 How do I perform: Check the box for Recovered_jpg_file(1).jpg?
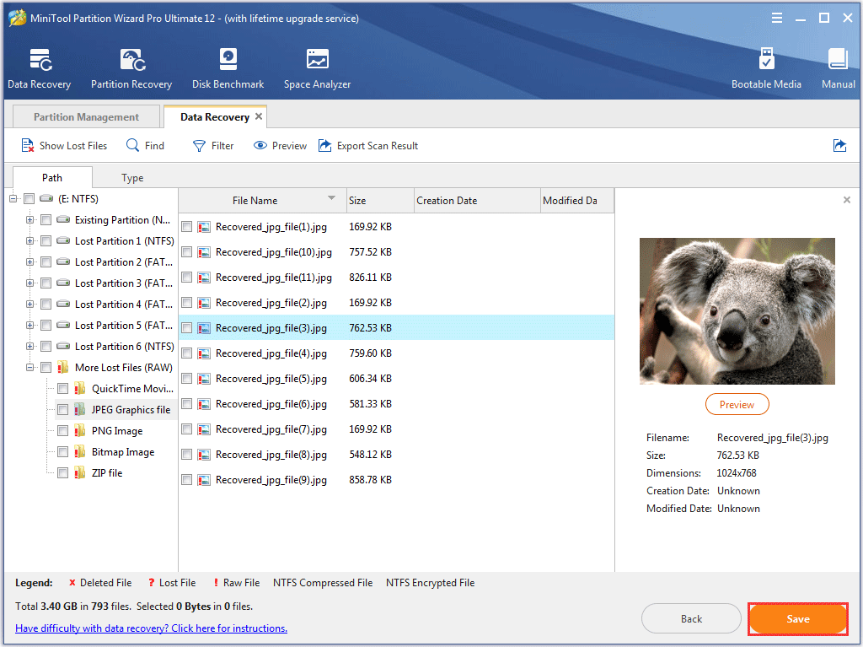click(186, 226)
